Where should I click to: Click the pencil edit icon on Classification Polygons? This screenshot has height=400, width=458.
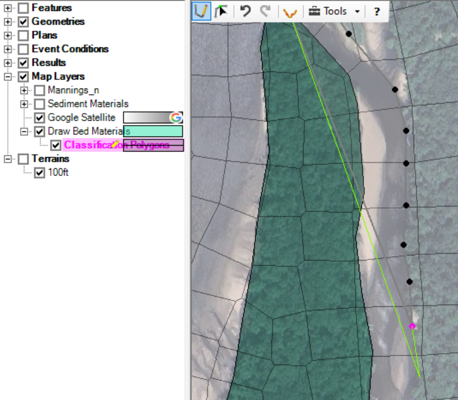tap(116, 145)
